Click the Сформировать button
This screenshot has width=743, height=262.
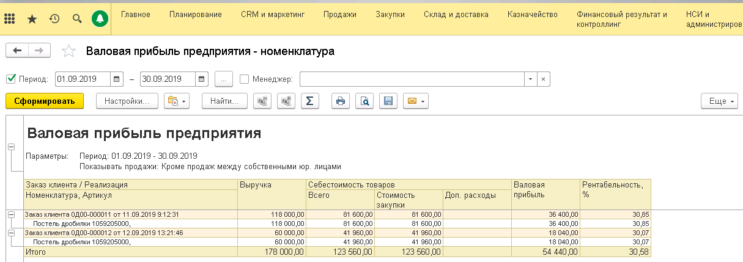(44, 101)
